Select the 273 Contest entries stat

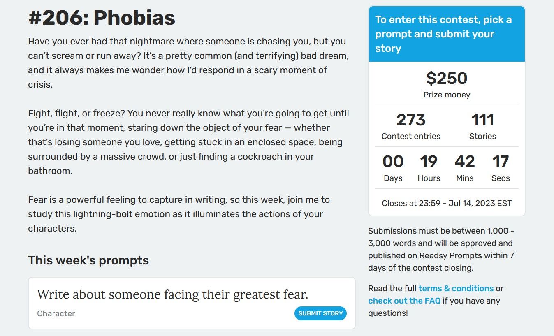(410, 125)
